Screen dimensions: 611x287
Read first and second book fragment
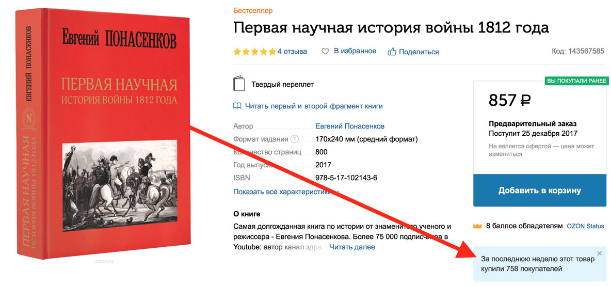pyautogui.click(x=314, y=106)
